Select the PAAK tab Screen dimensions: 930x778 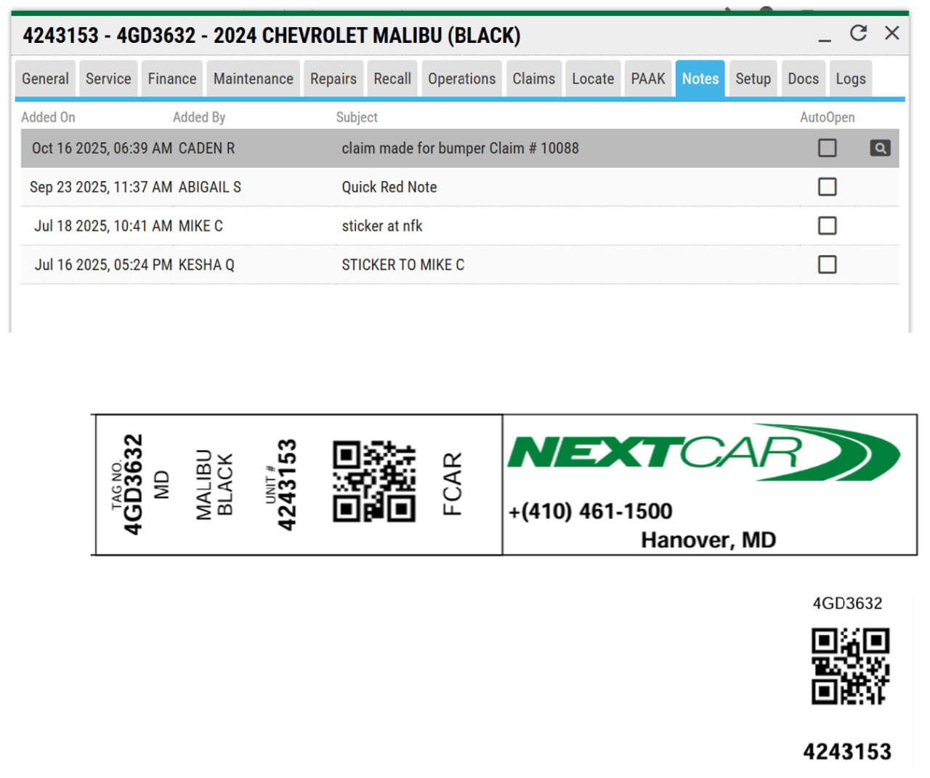click(x=647, y=79)
